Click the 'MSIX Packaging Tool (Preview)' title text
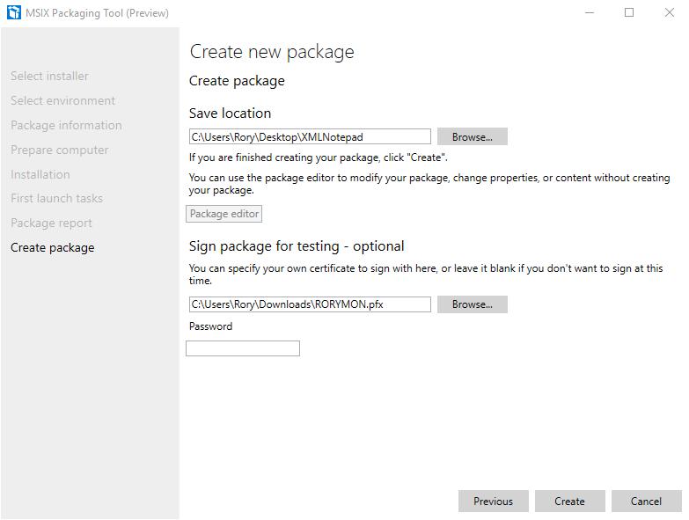Viewport: 689px width, 520px height. tap(97, 13)
